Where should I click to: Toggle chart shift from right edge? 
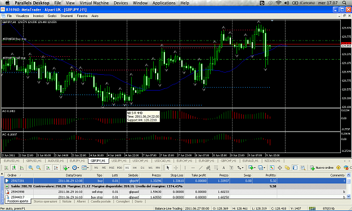tap(56, 168)
